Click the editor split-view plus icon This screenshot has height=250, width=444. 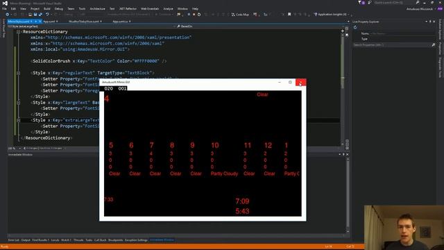(342, 31)
